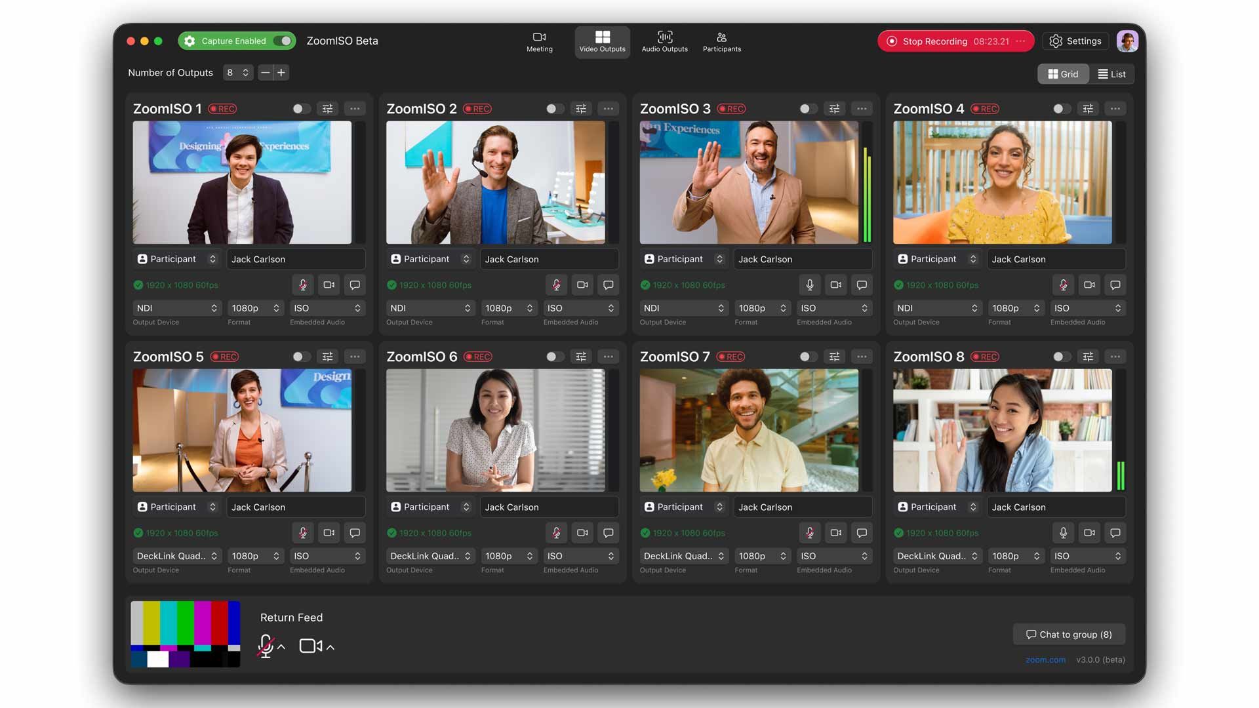1259x708 pixels.
Task: Toggle ZoomISO 8 output switch
Action: (x=1062, y=357)
